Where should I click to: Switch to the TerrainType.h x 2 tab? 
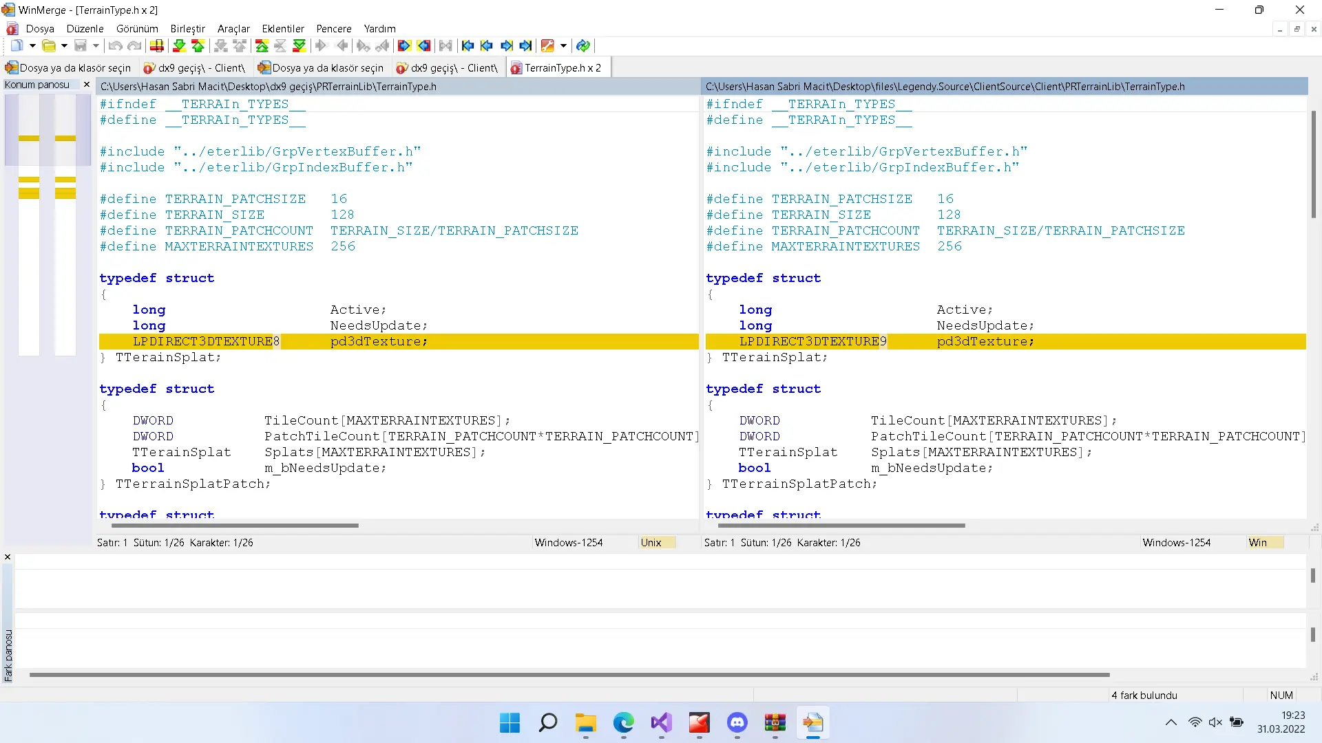coord(559,68)
